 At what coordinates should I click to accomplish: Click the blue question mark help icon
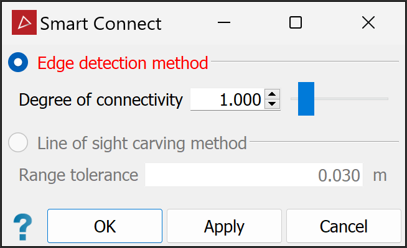tap(23, 227)
